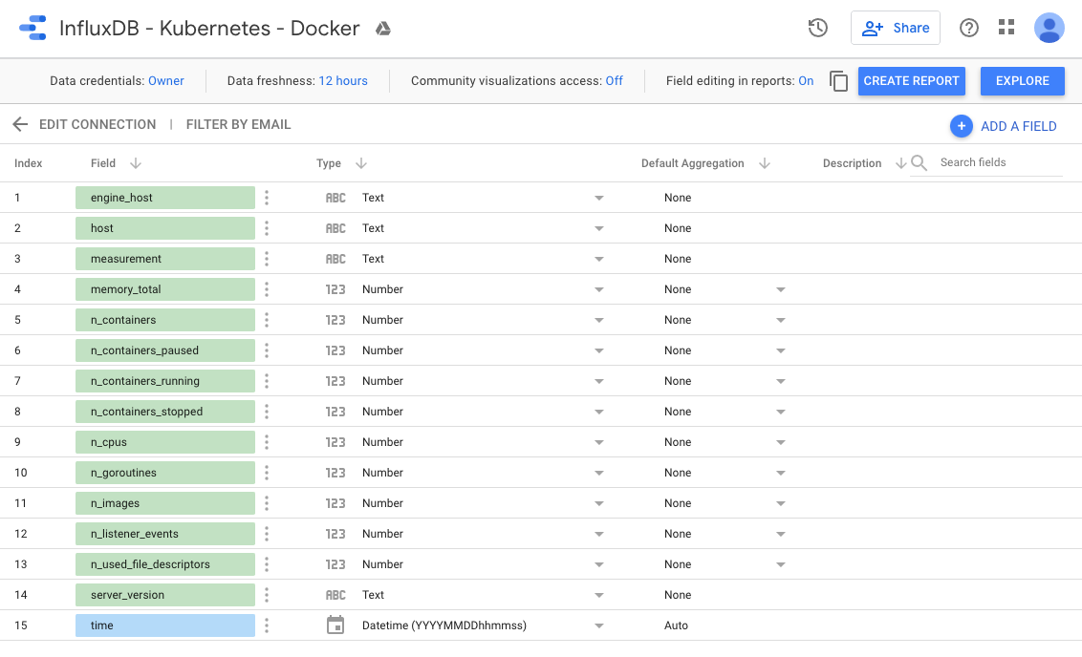Select the host field chip
1082x657 pixels.
[165, 228]
